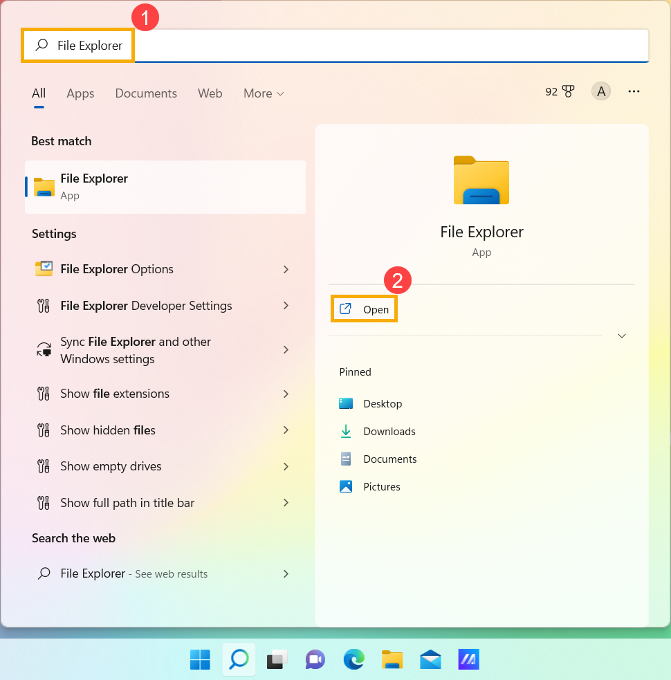
Task: Click 'Show full path in title bar' text
Action: 127,503
